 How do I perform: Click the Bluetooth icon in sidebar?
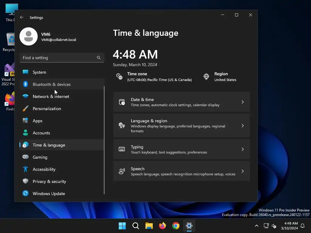[x=26, y=84]
